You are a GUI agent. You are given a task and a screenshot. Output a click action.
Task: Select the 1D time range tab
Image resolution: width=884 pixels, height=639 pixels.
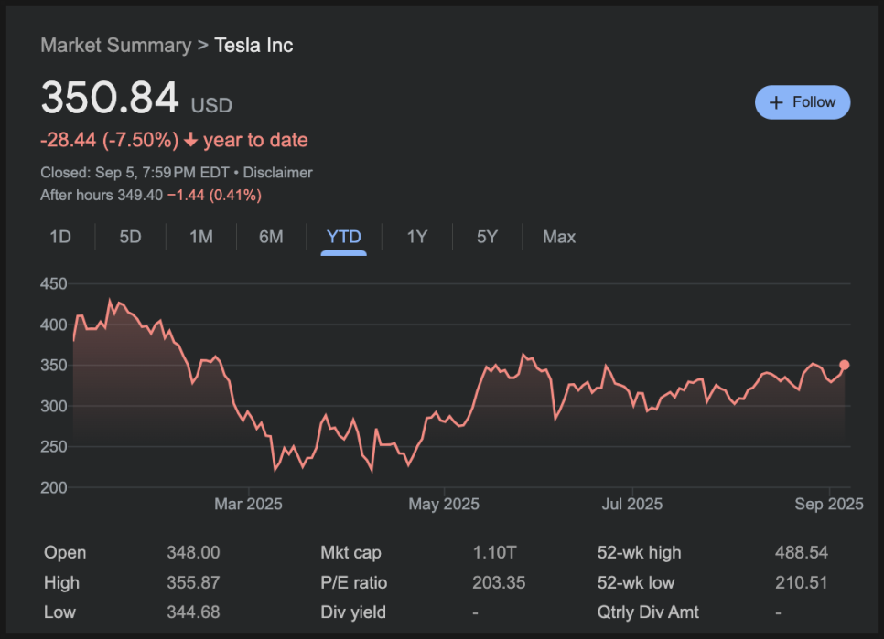60,237
